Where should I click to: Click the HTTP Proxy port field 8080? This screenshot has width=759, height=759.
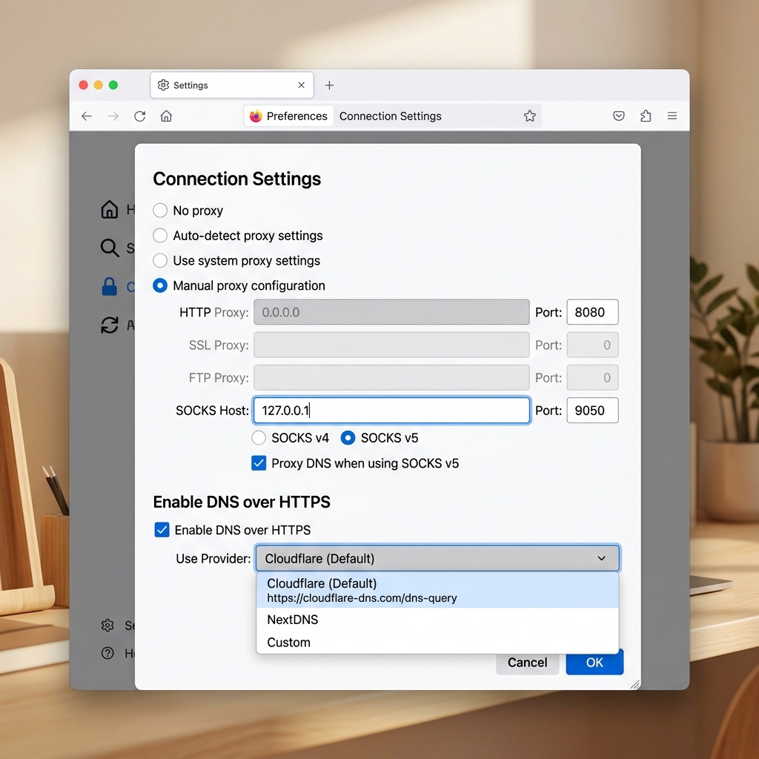pos(592,312)
